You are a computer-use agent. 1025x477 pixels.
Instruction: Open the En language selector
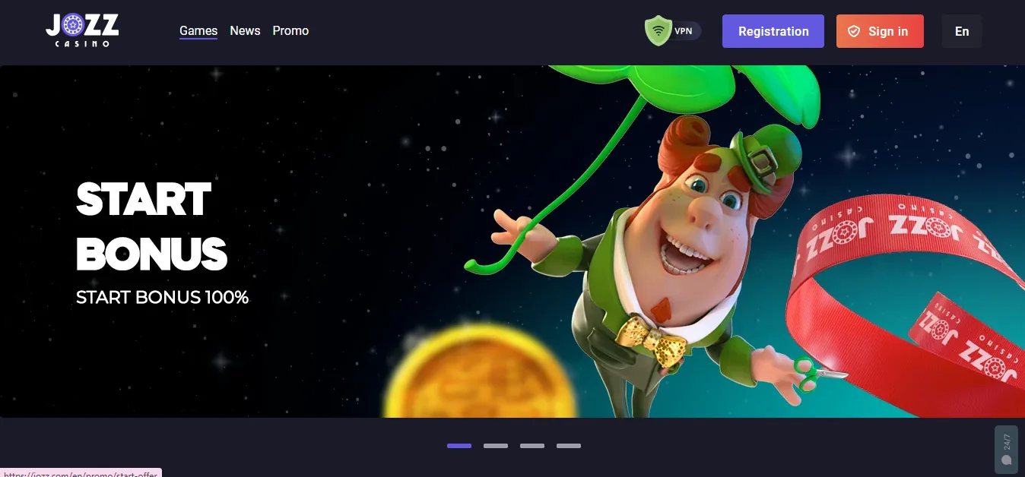pos(962,31)
